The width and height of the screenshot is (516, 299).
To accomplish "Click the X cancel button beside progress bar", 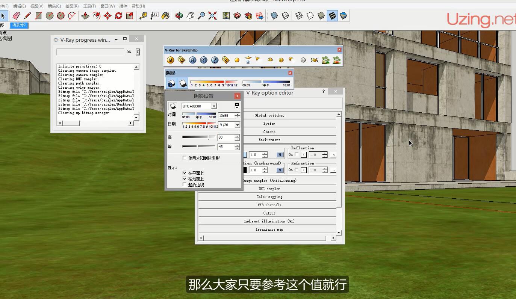I will tap(138, 52).
